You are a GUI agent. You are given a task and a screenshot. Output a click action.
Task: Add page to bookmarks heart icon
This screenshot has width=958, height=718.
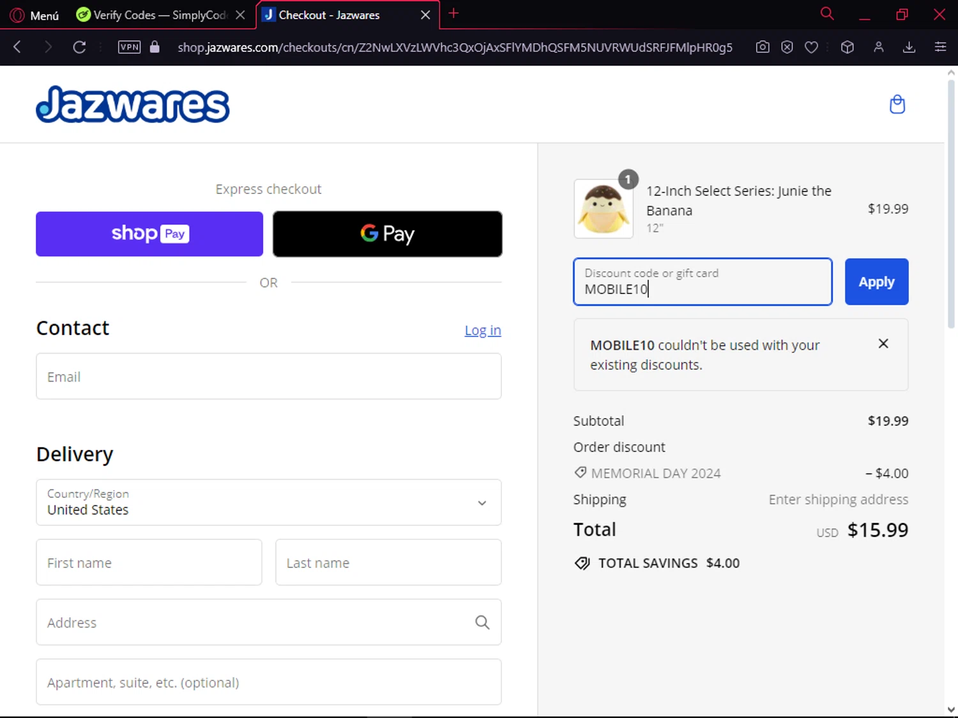tap(811, 47)
